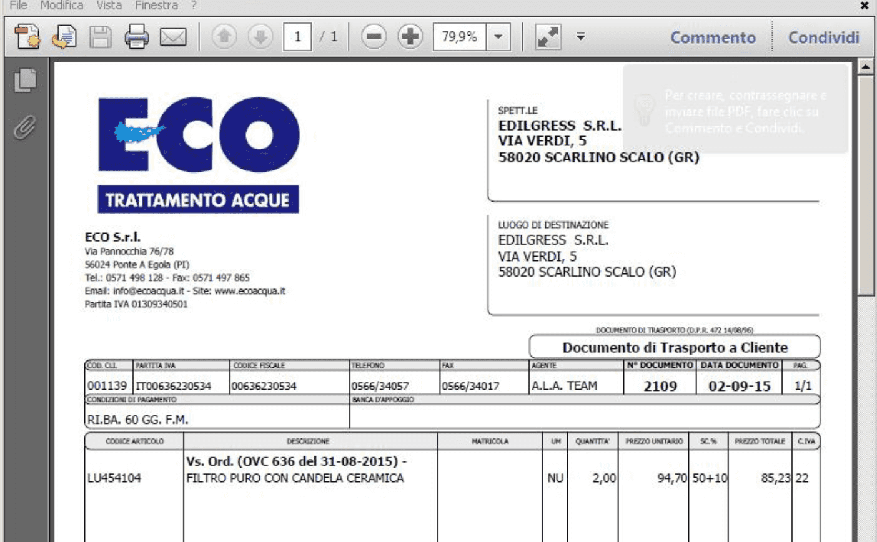Click the SPETT.LE label

[x=518, y=111]
